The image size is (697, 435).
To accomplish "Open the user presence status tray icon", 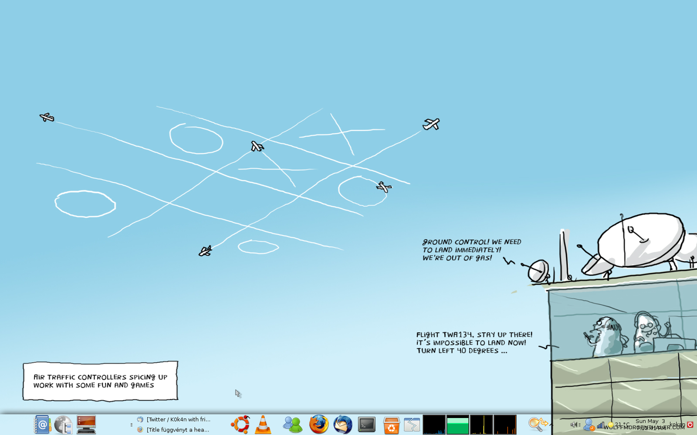I will (x=589, y=425).
